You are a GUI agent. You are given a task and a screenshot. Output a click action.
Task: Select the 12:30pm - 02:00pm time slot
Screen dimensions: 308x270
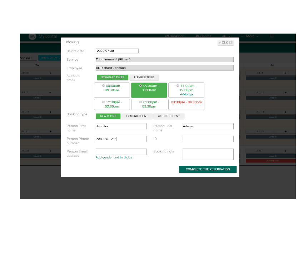pyautogui.click(x=104, y=102)
